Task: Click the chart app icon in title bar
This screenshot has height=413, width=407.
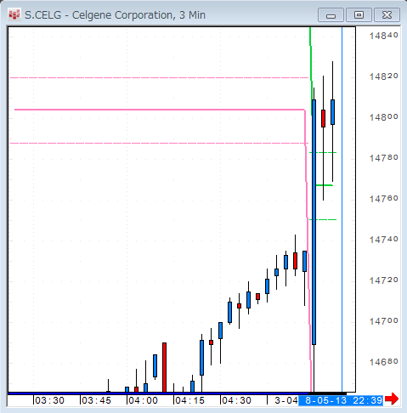Action: coord(14,14)
